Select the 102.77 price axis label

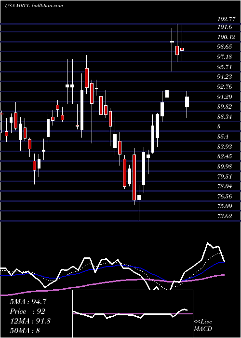pyautogui.click(x=227, y=19)
